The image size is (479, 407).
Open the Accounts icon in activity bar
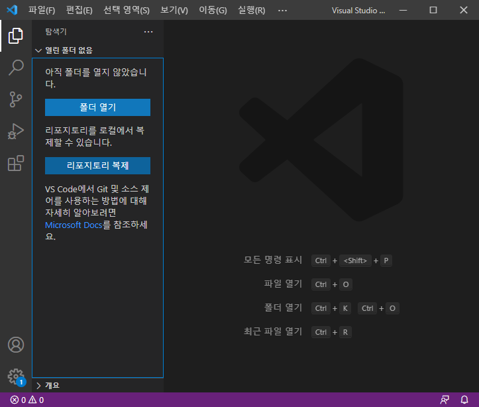[x=16, y=345]
